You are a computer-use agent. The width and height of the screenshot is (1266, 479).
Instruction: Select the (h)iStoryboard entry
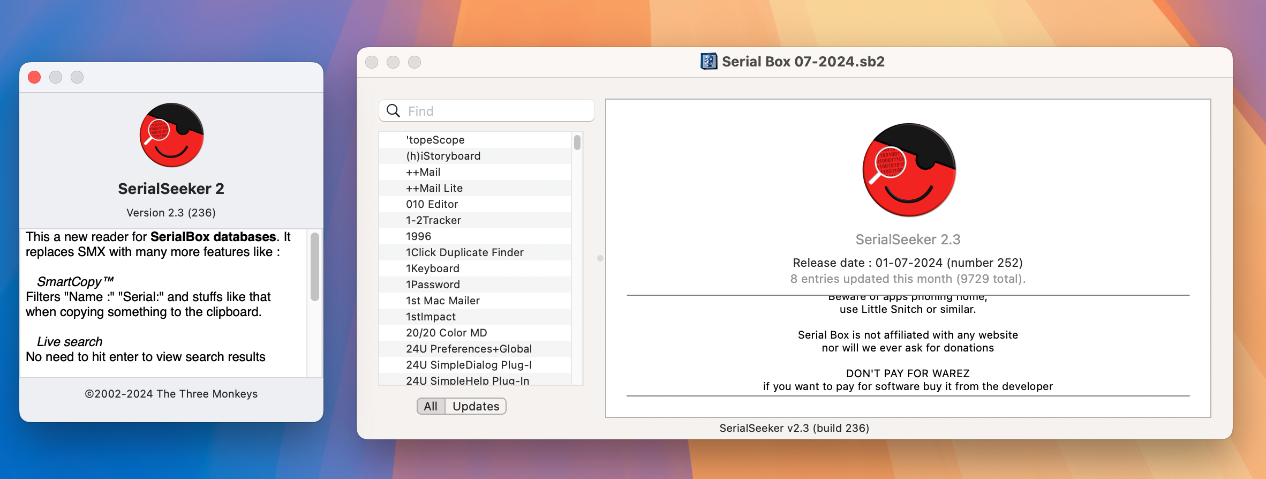[x=475, y=156]
